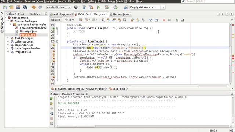Click the Profile Project toolbar icon
The height and width of the screenshot is (132, 235).
tap(116, 7)
